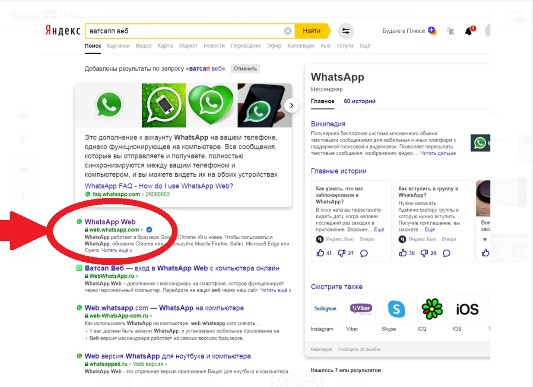This screenshot has height=387, width=533.
Task: Switch to the Картинки tab
Action: [118, 46]
